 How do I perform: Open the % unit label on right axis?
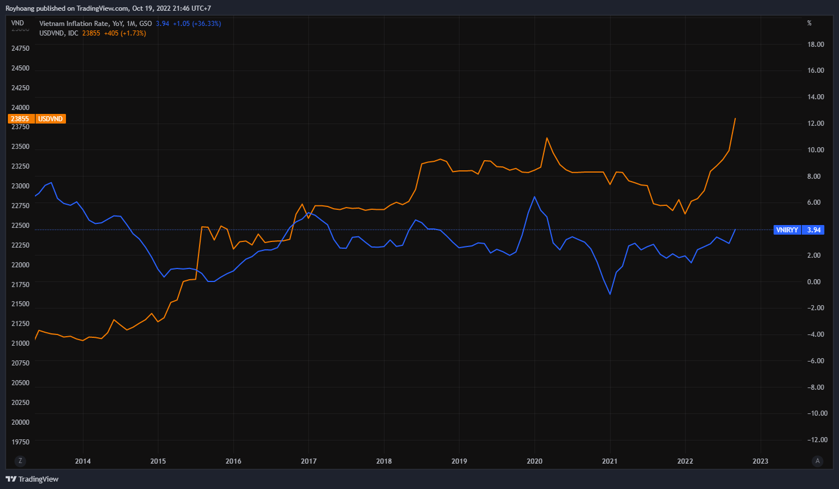pos(809,23)
